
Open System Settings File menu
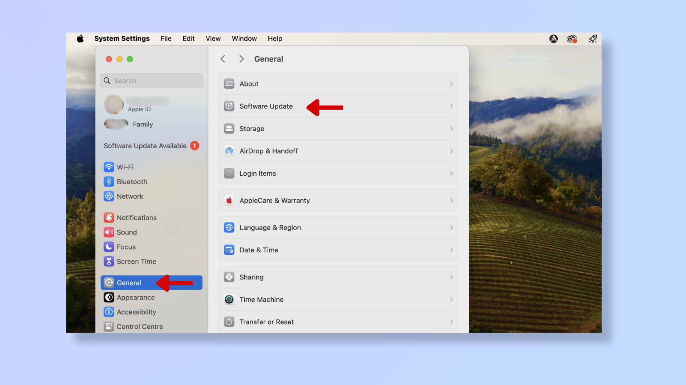[165, 38]
